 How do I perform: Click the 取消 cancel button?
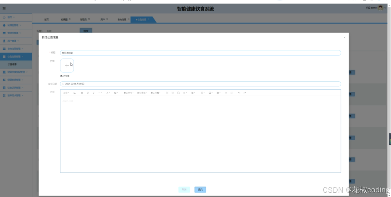point(184,190)
